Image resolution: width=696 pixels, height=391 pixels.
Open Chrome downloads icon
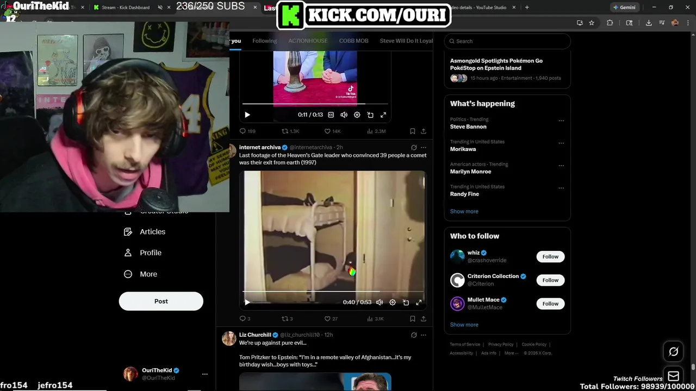(649, 23)
